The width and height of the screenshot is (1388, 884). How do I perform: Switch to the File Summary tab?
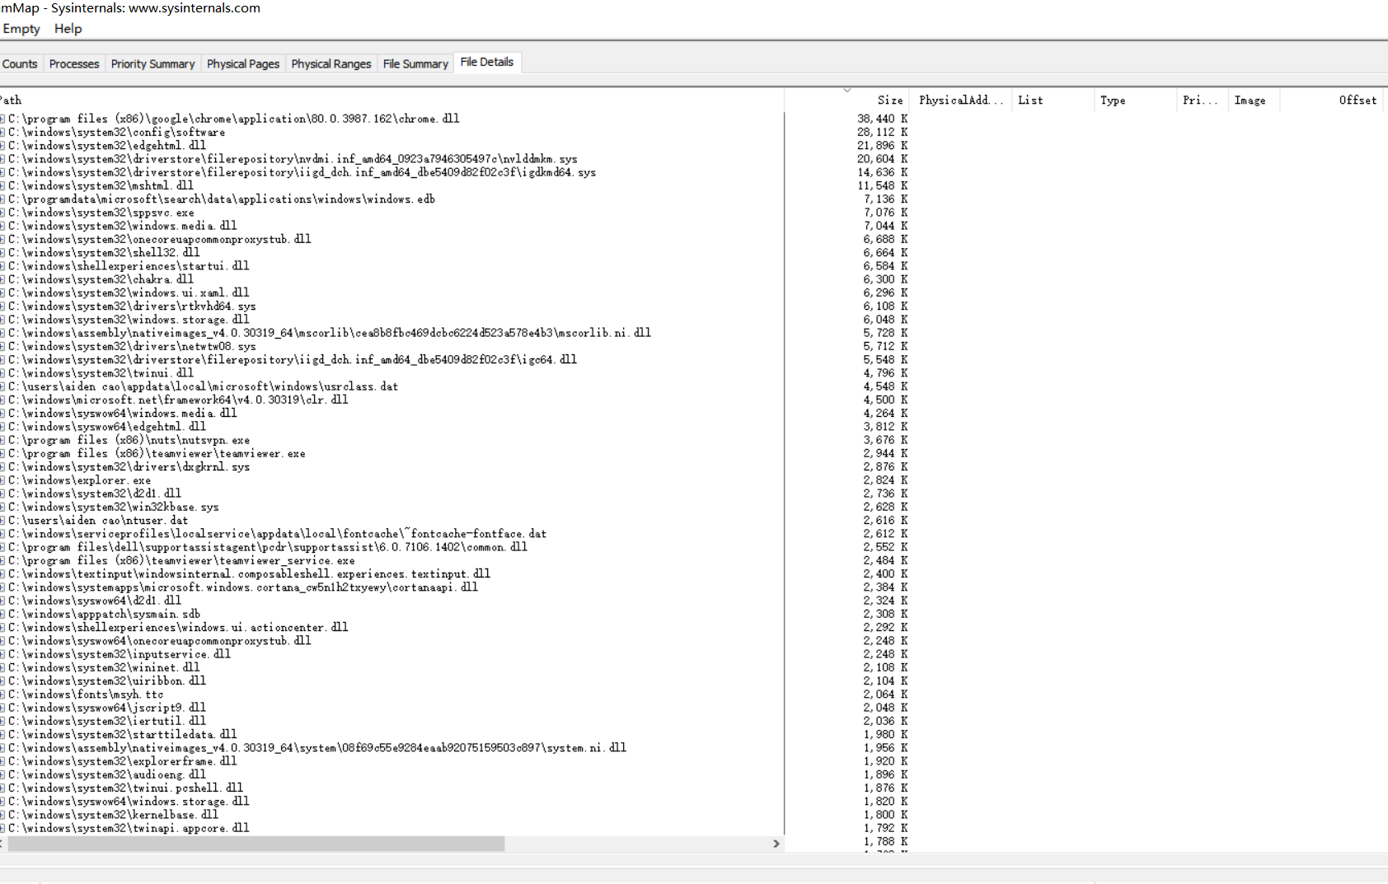[415, 63]
